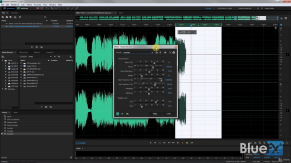Open the Multitrack menu
291x163 pixels.
point(15,5)
